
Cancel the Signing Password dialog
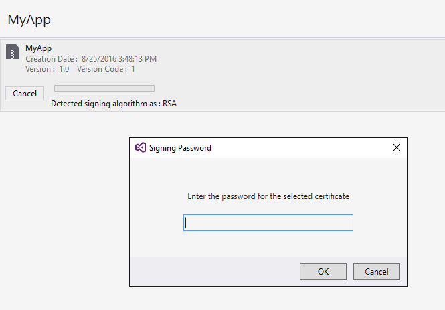(376, 271)
